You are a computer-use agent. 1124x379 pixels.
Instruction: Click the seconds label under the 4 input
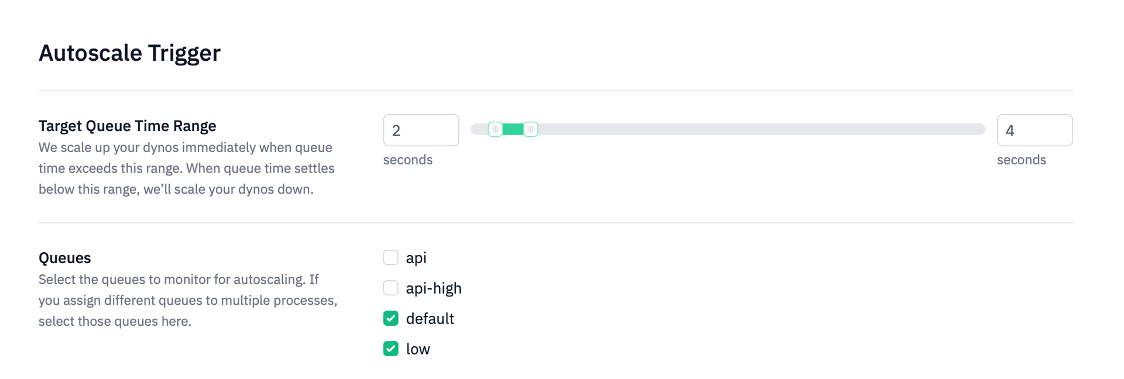1021,159
